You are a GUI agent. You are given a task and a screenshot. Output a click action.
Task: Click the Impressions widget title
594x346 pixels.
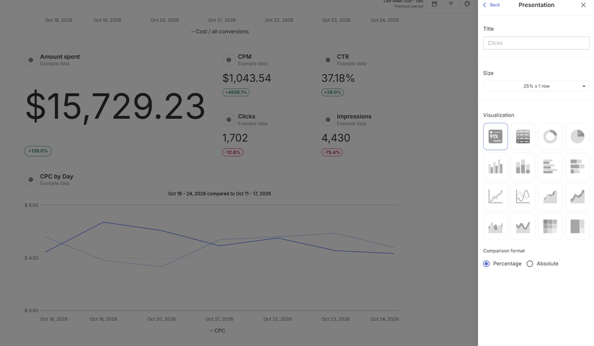[354, 116]
